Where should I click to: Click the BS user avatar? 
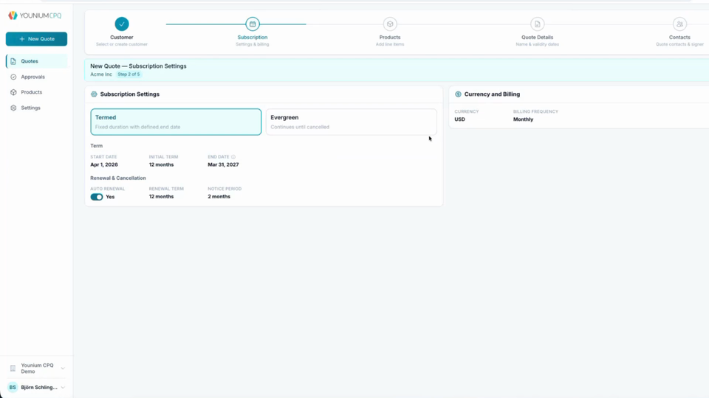pos(13,388)
